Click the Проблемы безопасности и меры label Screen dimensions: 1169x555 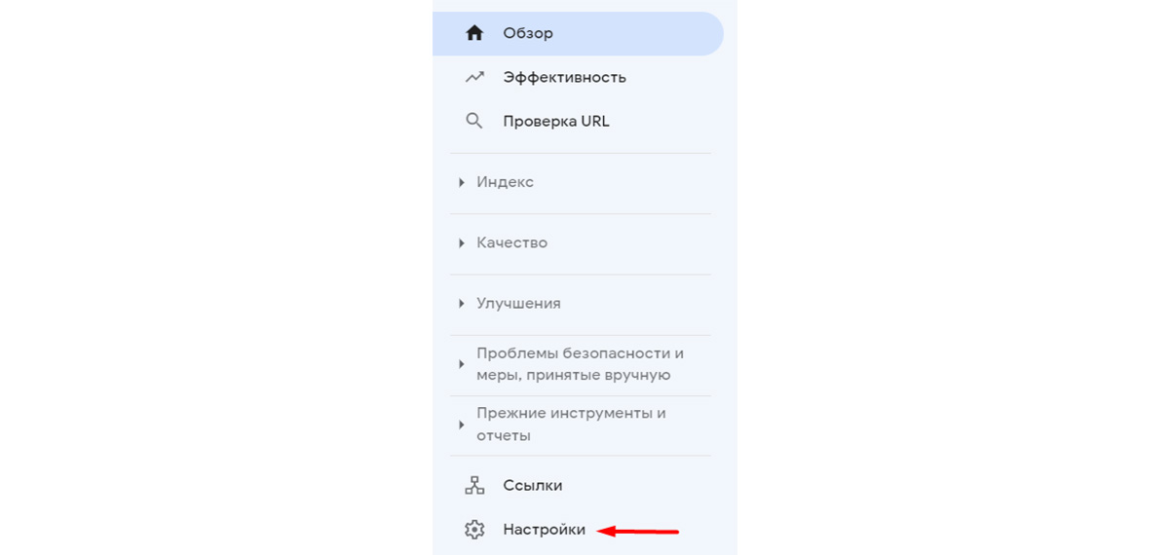pyautogui.click(x=581, y=364)
